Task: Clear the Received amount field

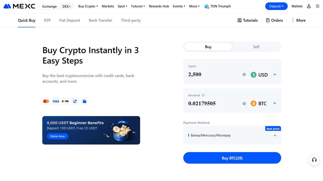Action: tap(244, 104)
